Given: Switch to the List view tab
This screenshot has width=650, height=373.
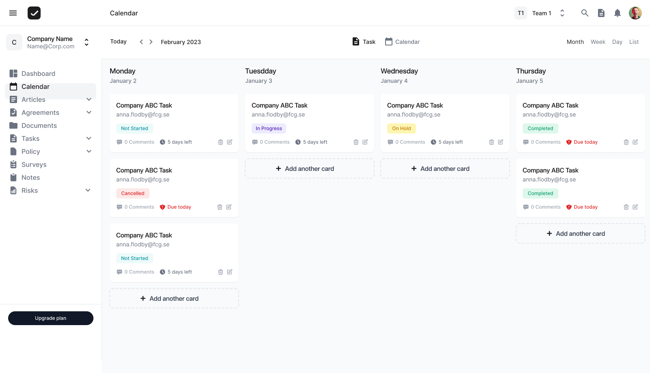Looking at the screenshot, I should point(634,41).
